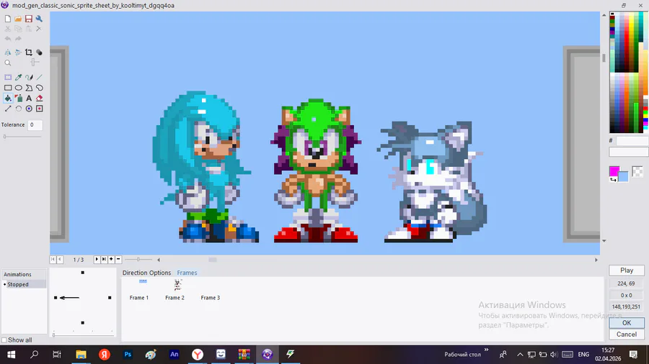This screenshot has width=649, height=364.
Task: Save with the floppy disk icon
Action: click(29, 19)
